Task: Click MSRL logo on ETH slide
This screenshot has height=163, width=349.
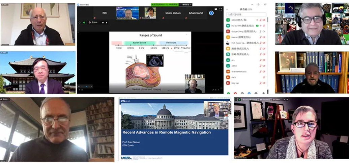Action: point(126,158)
